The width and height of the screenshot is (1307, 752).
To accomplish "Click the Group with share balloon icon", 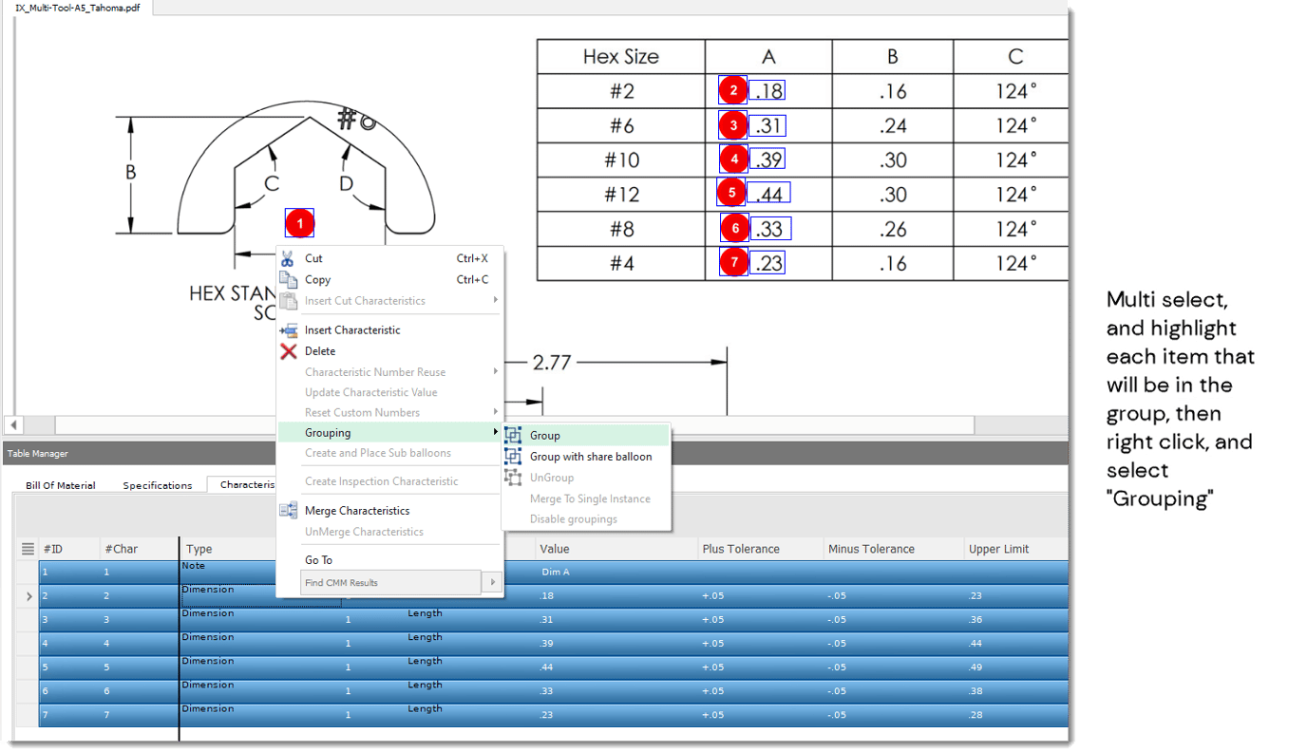I will pyautogui.click(x=513, y=456).
